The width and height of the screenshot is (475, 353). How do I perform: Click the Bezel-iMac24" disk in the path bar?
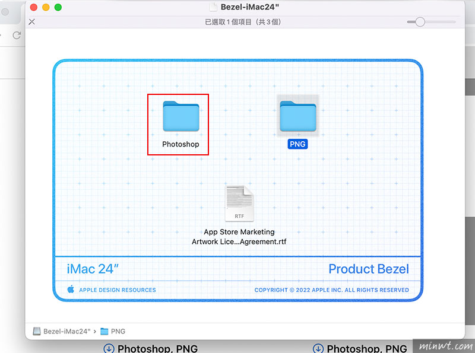pyautogui.click(x=63, y=331)
